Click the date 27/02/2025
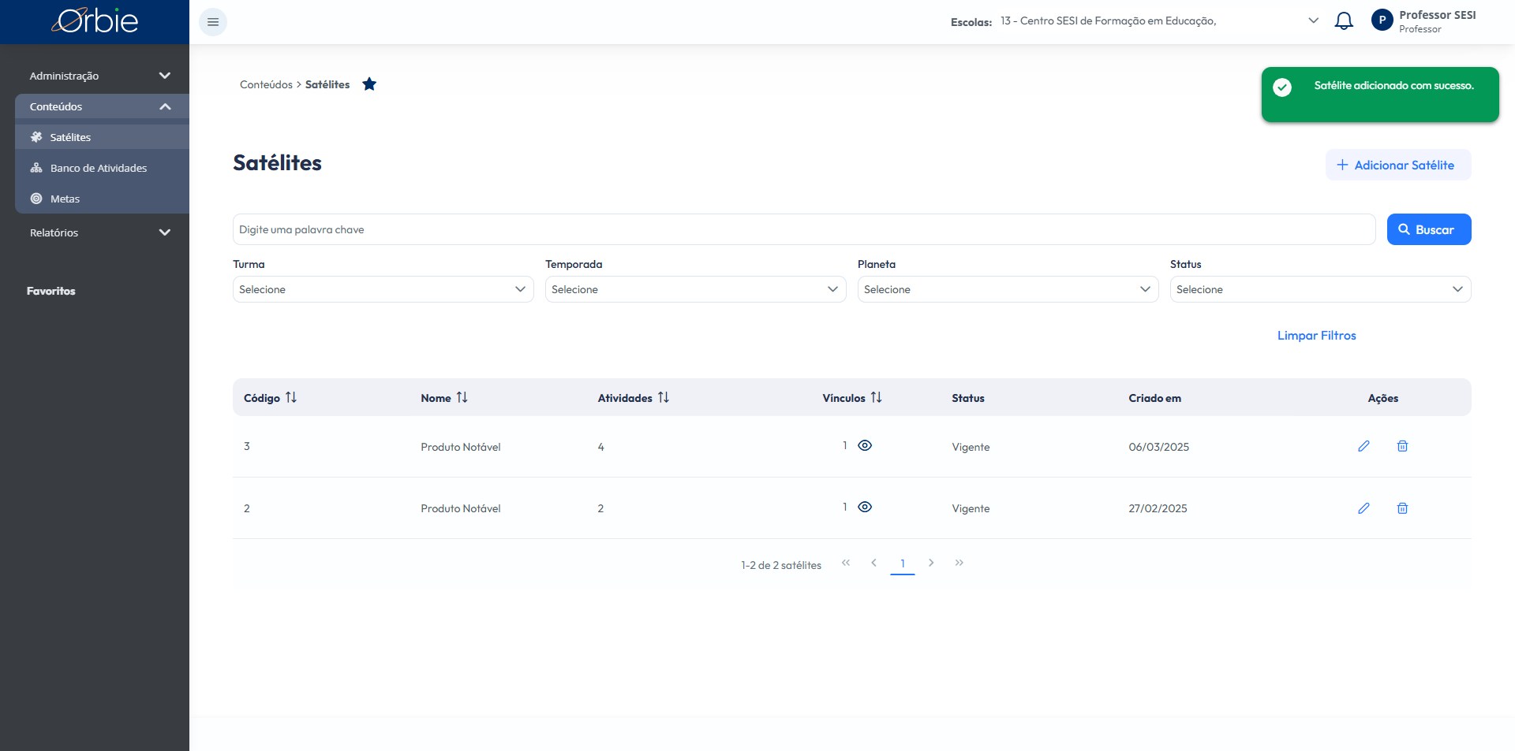 pos(1158,508)
